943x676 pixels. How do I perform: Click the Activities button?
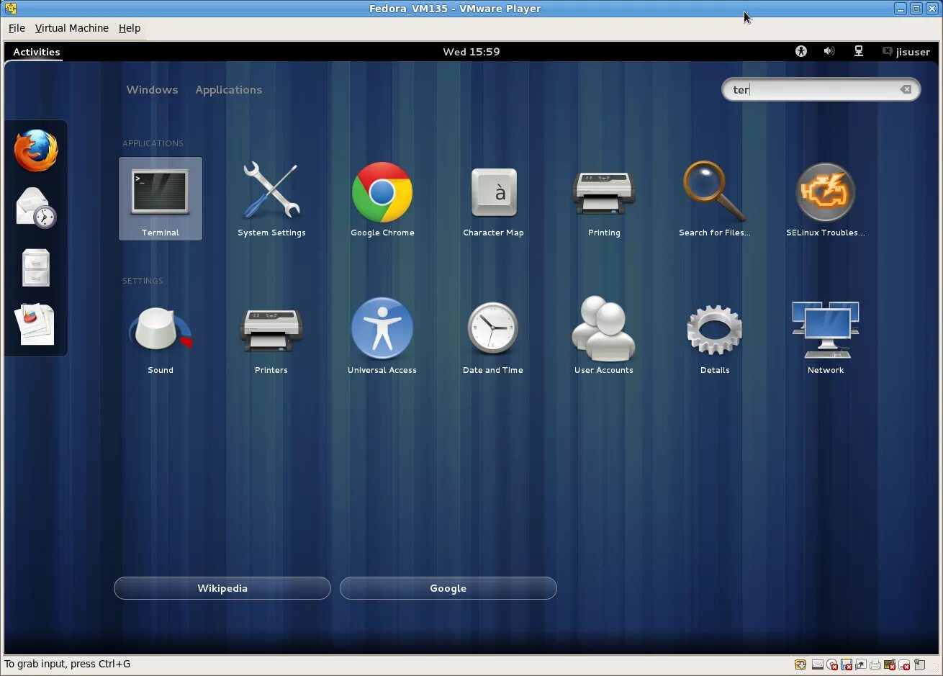(37, 52)
